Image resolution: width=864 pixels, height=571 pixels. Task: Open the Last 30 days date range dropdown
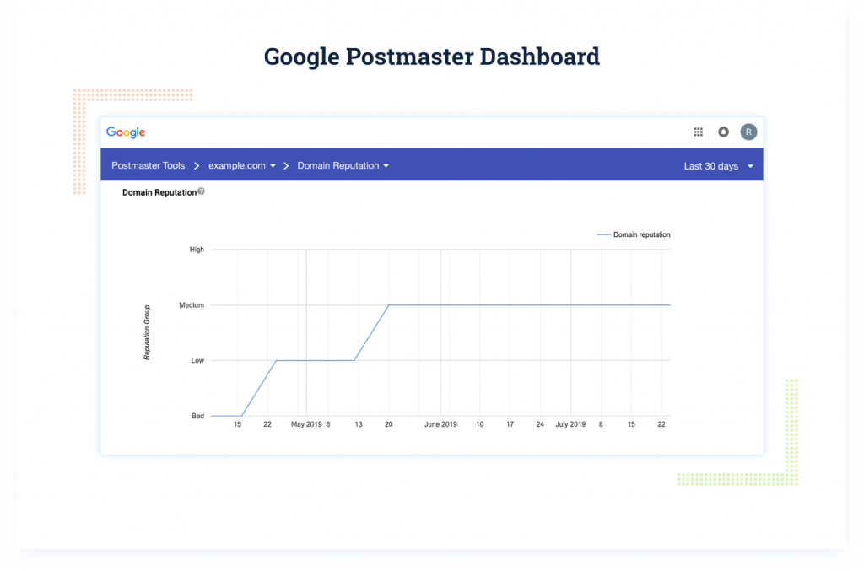(x=750, y=166)
